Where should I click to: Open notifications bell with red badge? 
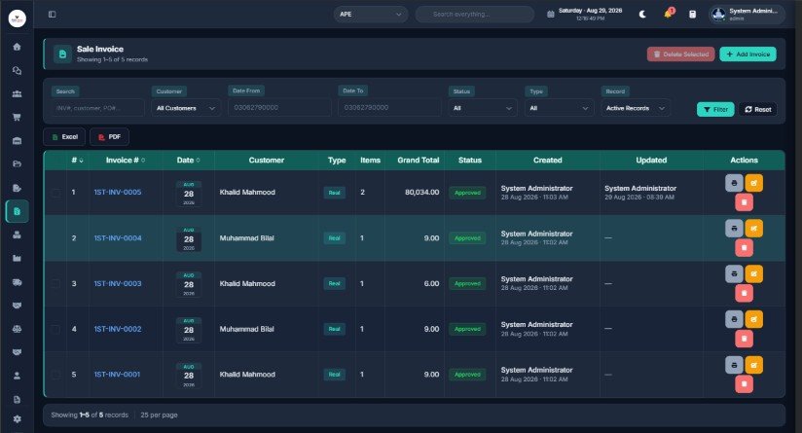(x=668, y=14)
